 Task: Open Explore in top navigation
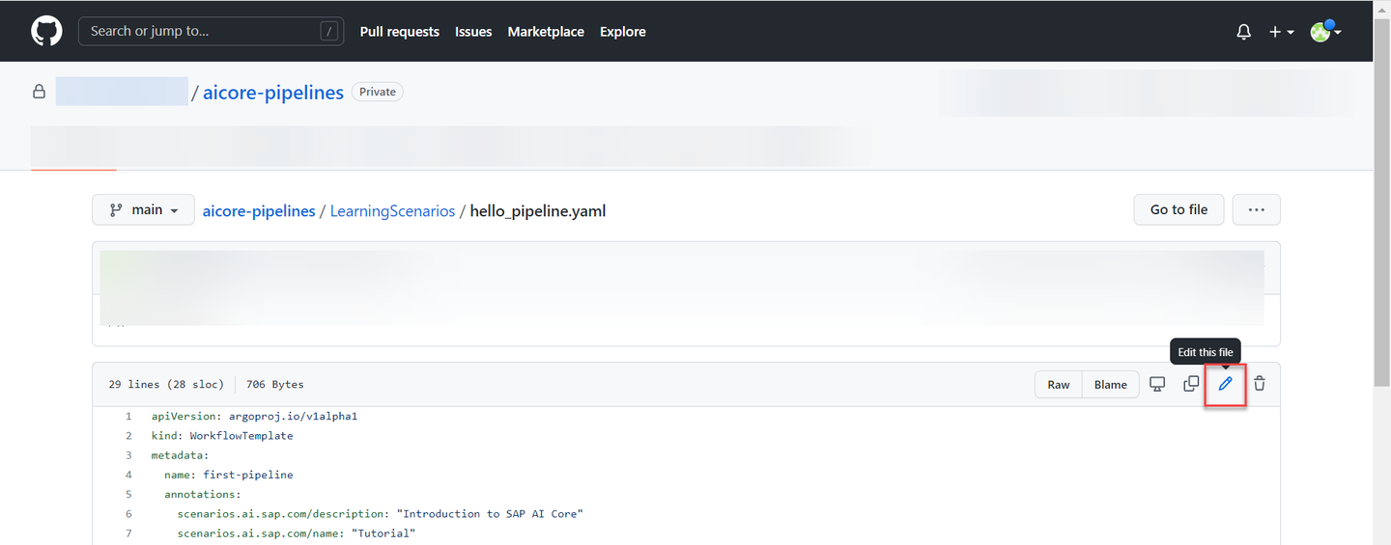tap(622, 32)
